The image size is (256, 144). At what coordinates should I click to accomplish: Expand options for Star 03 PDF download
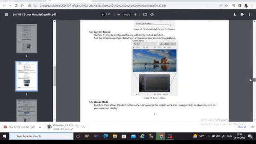pos(40,127)
